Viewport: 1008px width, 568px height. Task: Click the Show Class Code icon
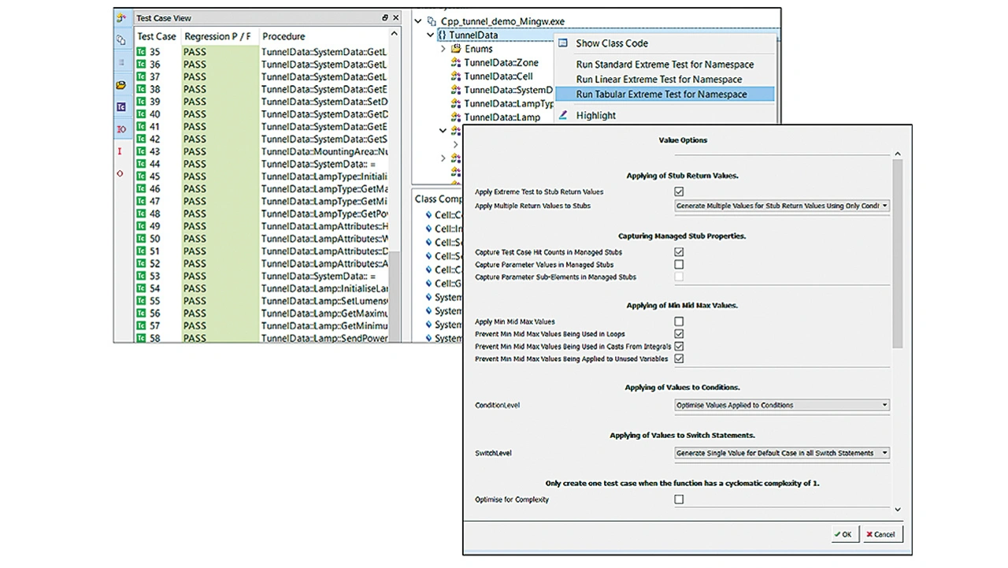[562, 43]
